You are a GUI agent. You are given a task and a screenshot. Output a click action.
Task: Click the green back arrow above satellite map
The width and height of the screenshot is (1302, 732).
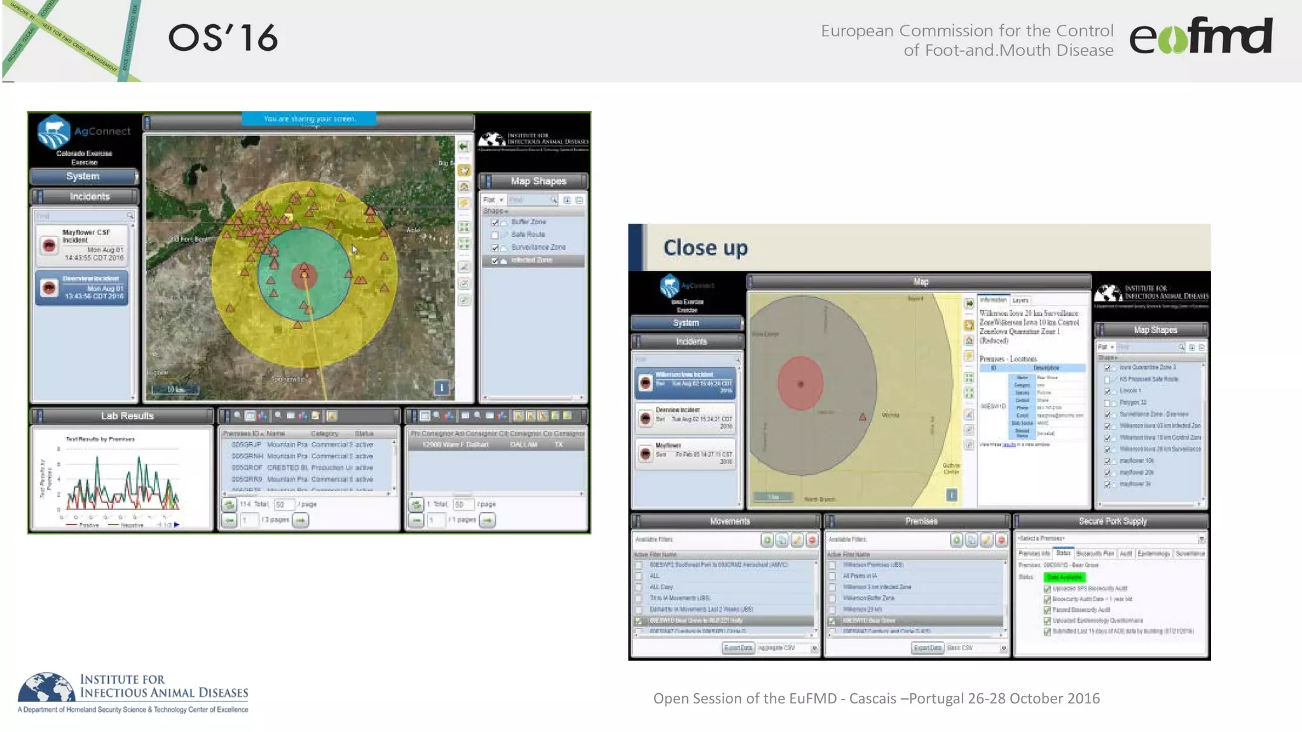(464, 147)
